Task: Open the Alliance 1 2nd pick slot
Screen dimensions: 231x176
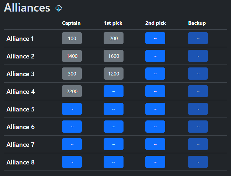Action: coord(155,38)
